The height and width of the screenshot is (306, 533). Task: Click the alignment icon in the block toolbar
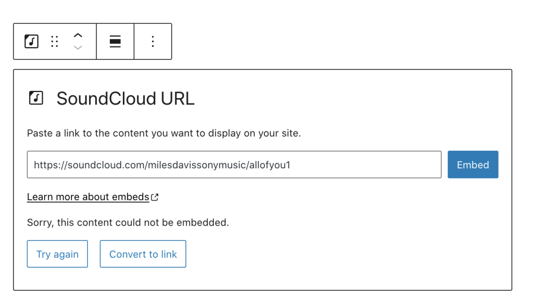click(x=115, y=41)
